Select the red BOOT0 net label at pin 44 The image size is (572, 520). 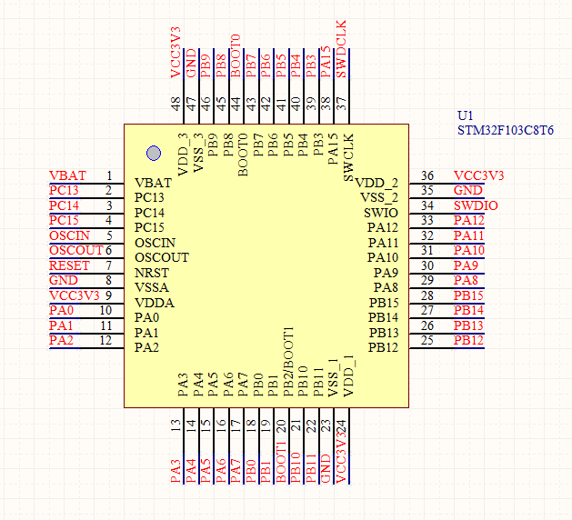click(236, 55)
